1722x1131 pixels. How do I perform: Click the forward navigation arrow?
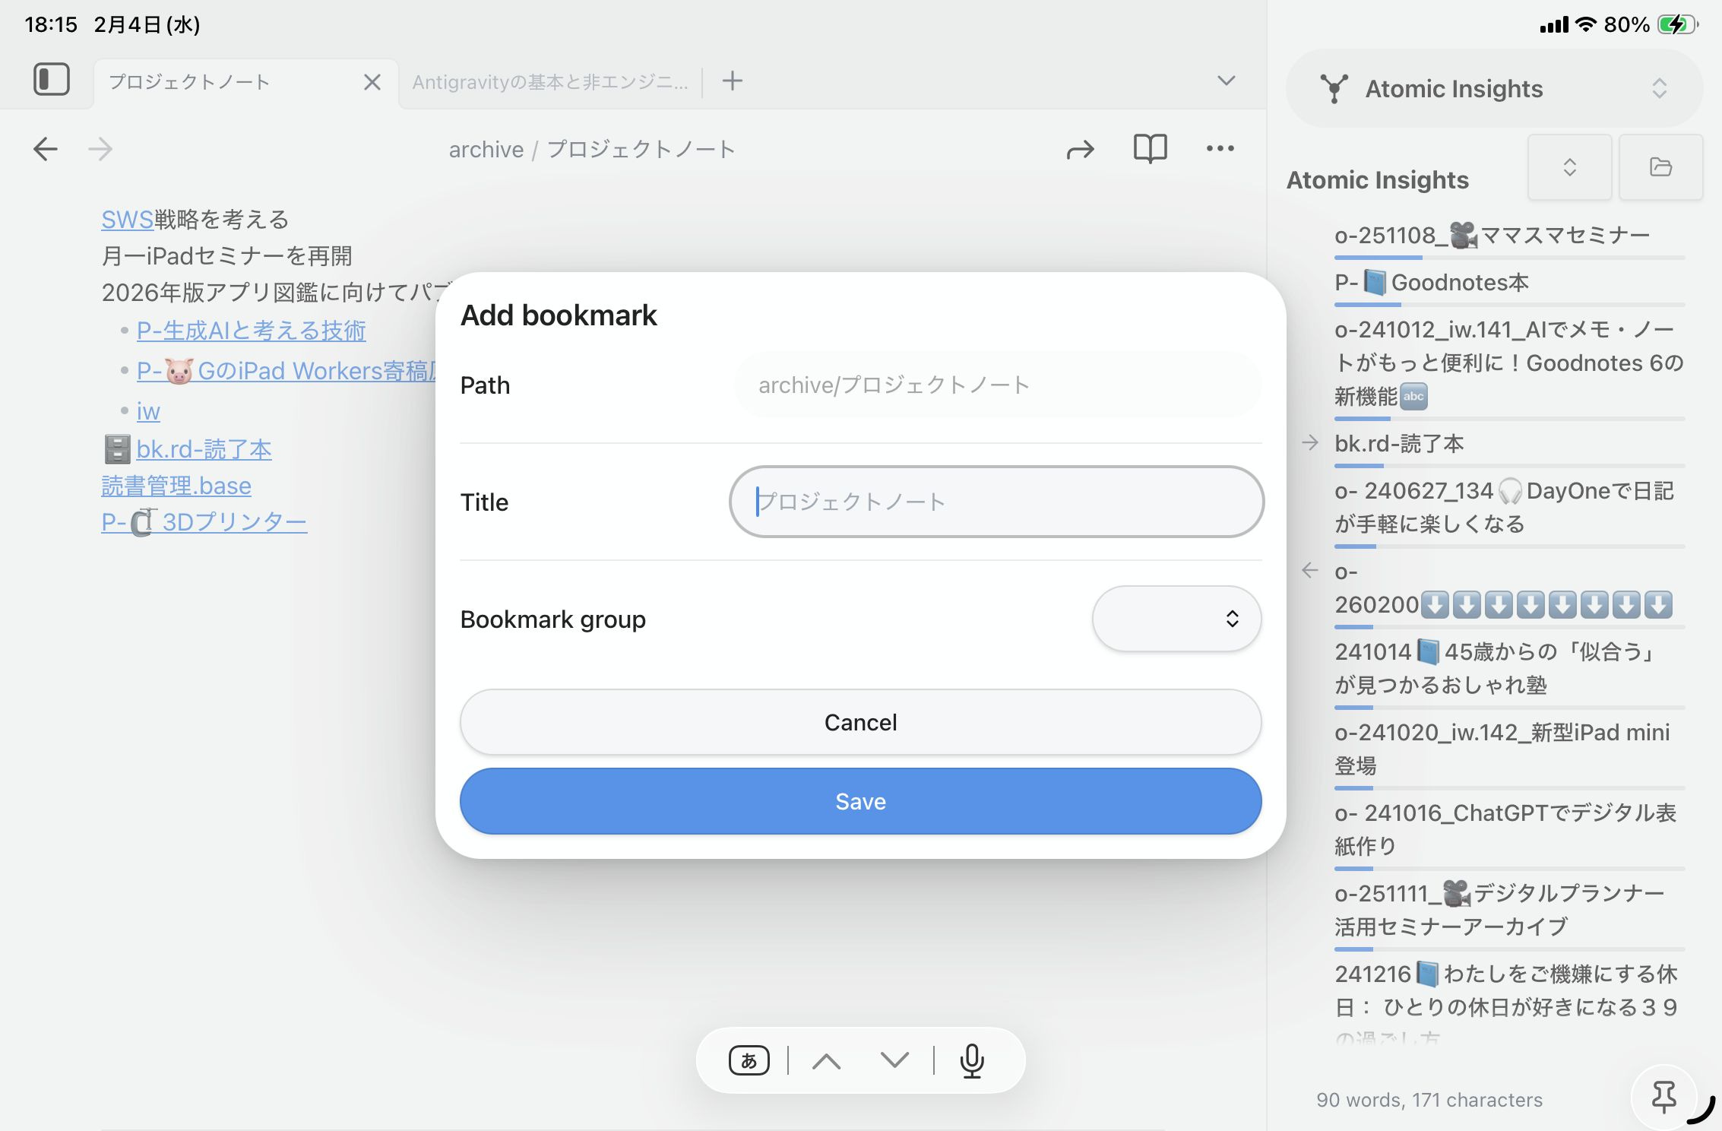click(100, 149)
